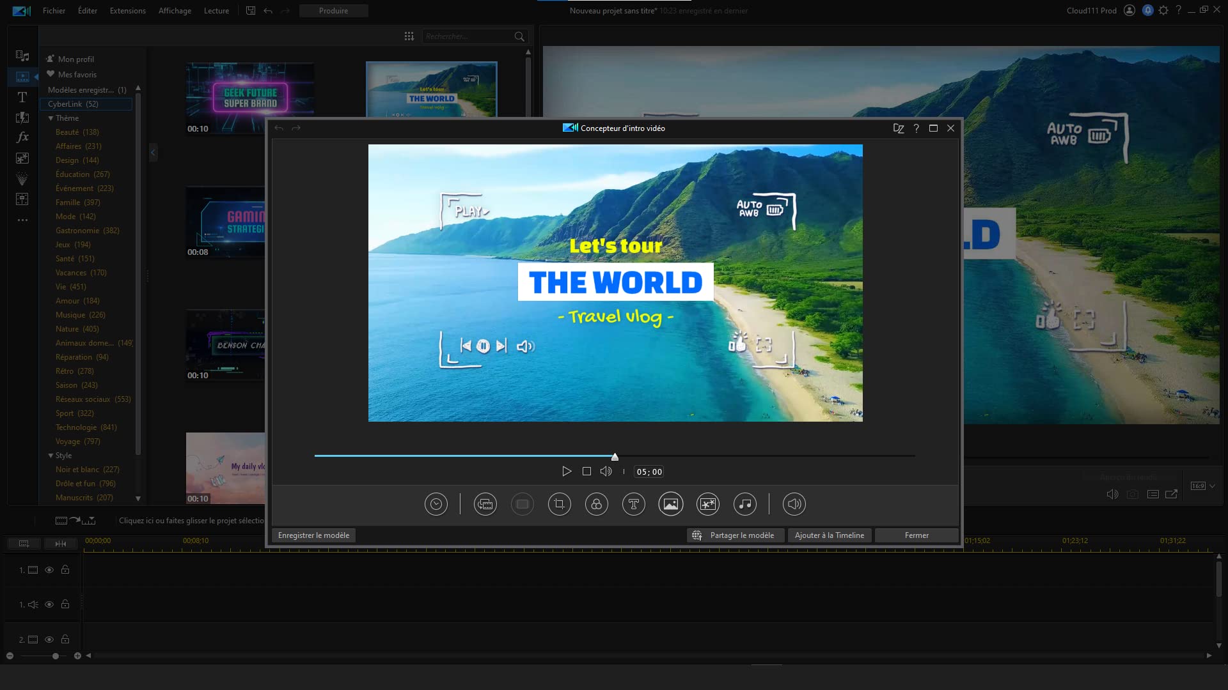Toggle lock on video track 2
The width and height of the screenshot is (1228, 690).
coord(65,639)
